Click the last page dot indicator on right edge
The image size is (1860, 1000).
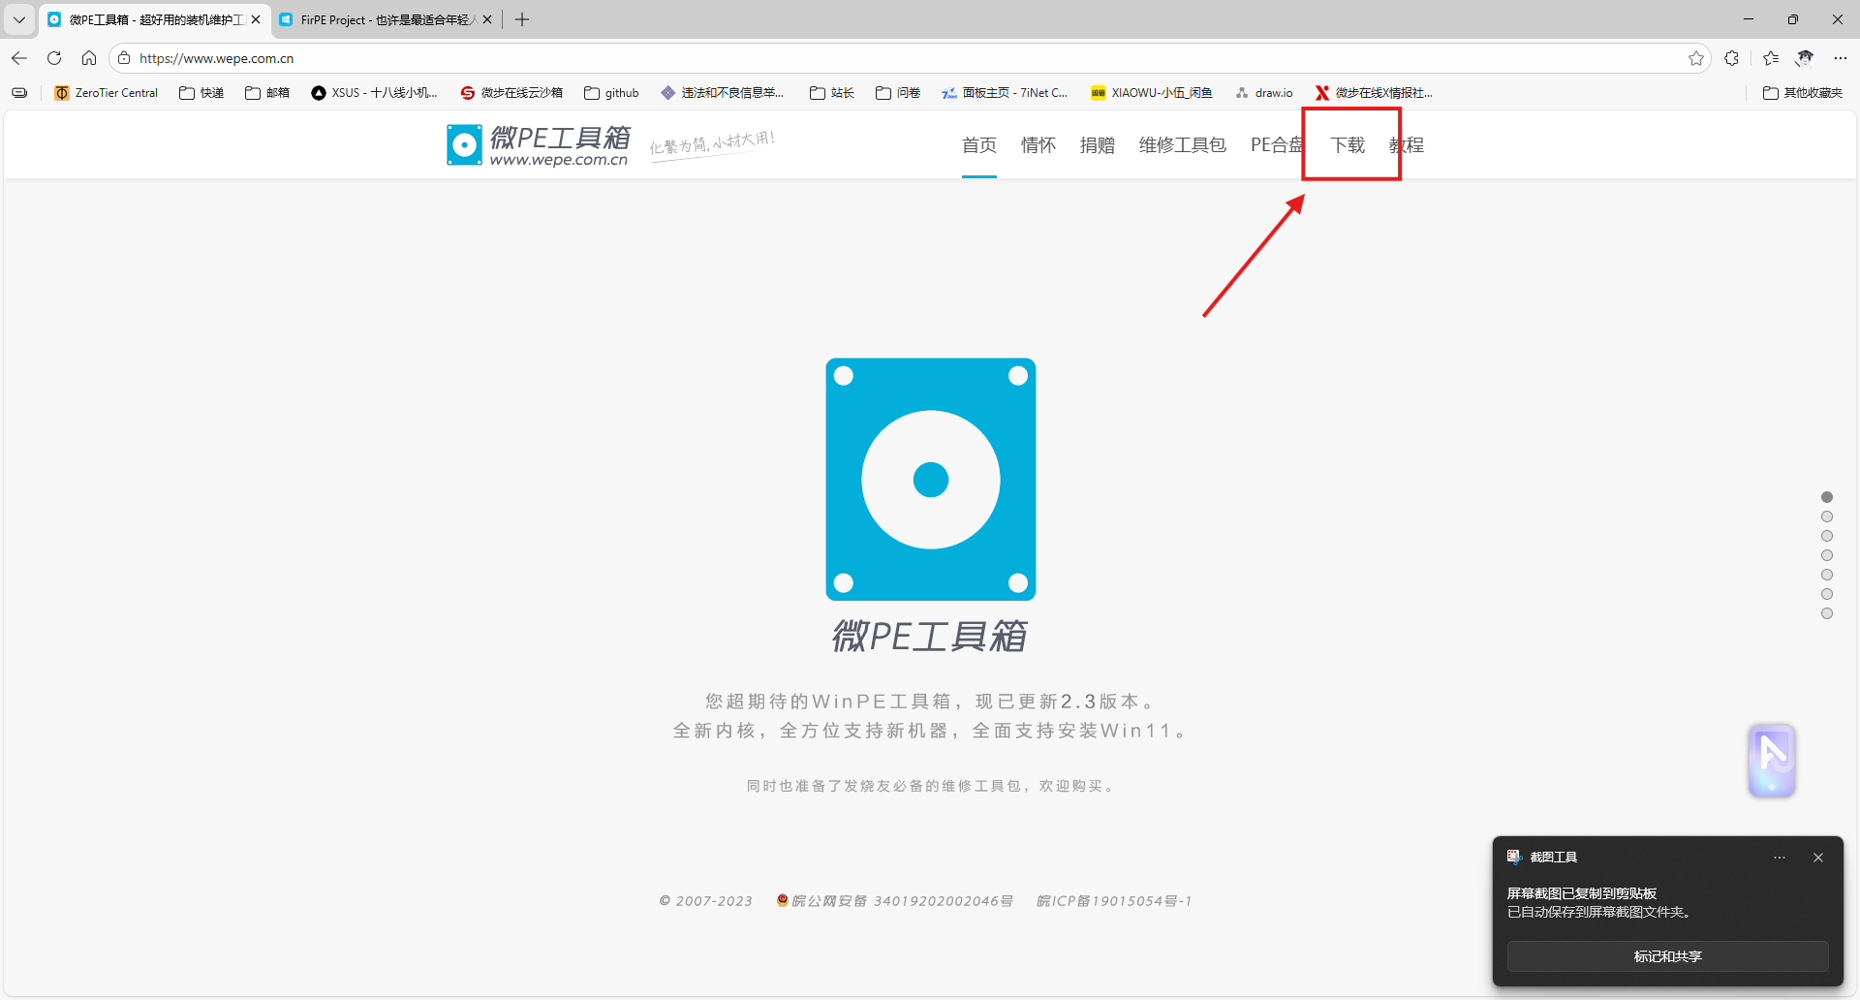click(1827, 613)
